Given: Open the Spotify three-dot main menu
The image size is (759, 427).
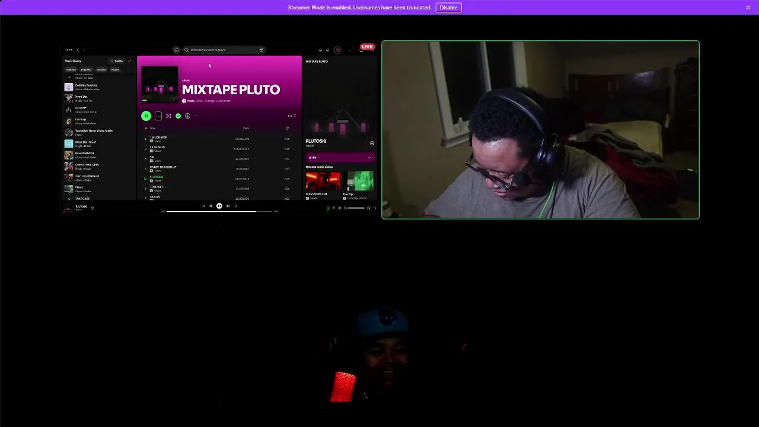Looking at the screenshot, I should (x=69, y=50).
